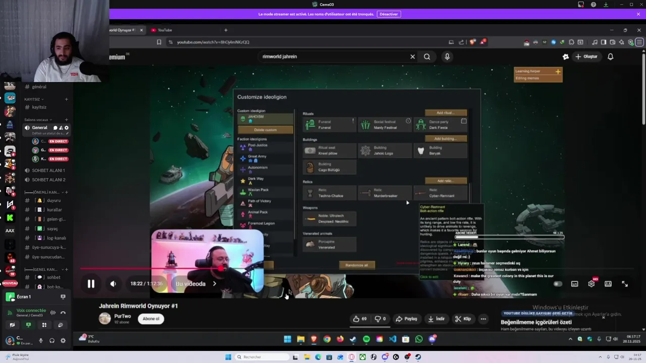646x363 pixels.
Task: Click the Paylaş share button
Action: click(407, 319)
